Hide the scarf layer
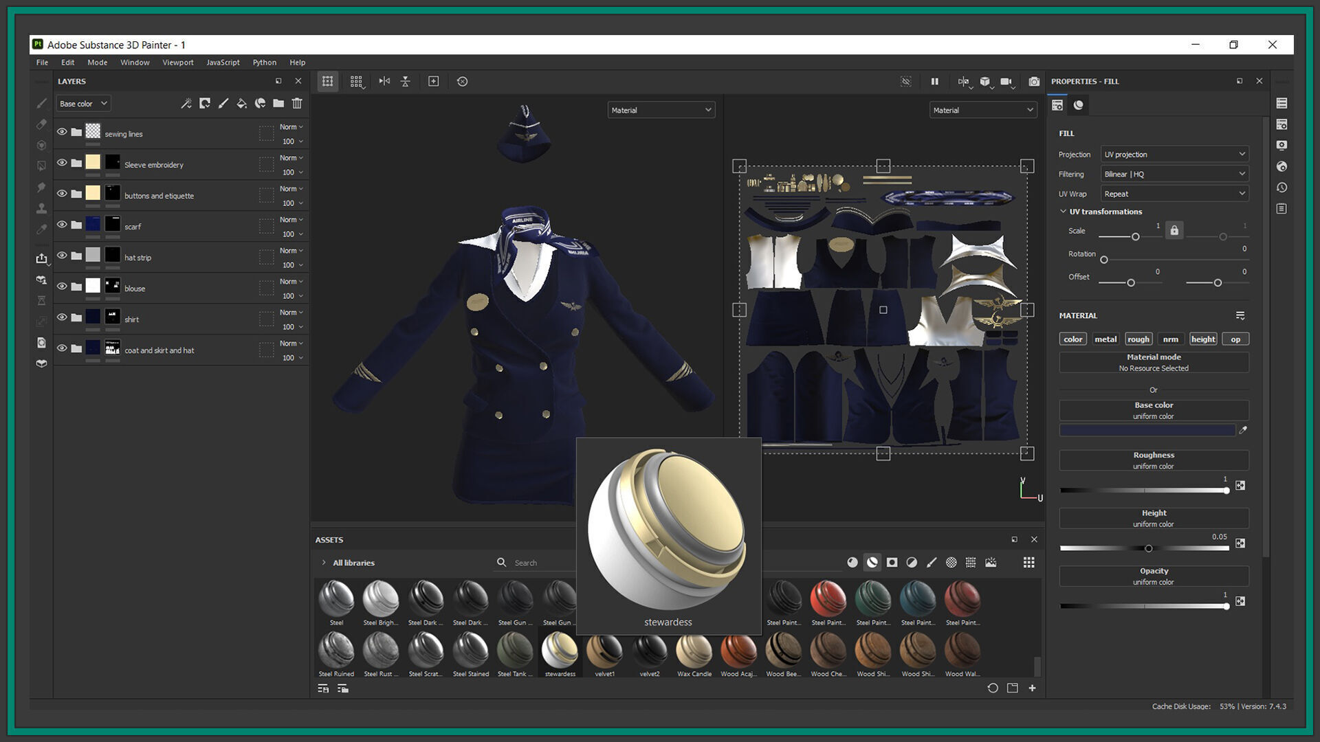The width and height of the screenshot is (1320, 742). [62, 224]
